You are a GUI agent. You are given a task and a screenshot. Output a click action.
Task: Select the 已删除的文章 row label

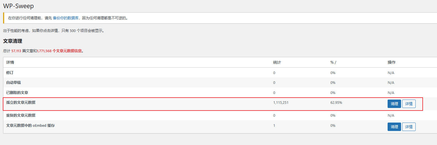coord(17,93)
